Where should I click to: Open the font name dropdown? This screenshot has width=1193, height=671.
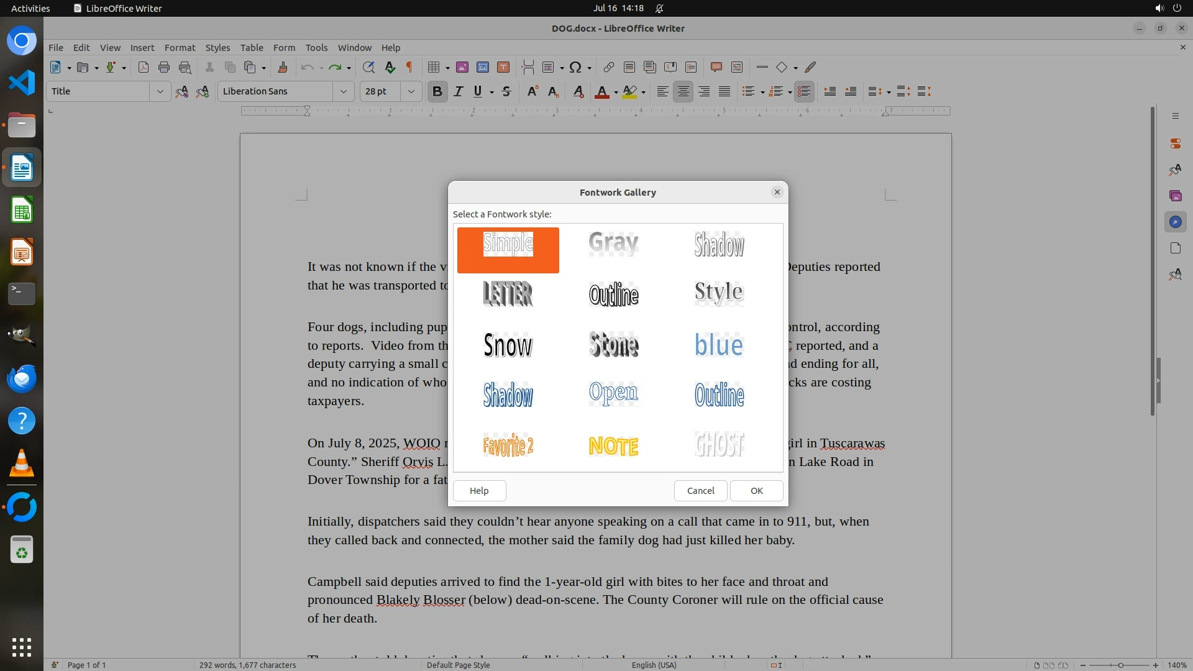coord(343,91)
